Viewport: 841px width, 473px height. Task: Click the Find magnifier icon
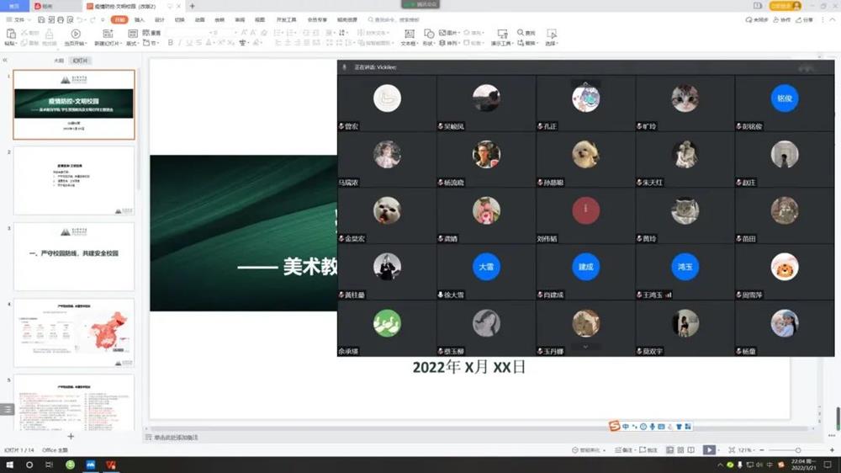coord(521,32)
